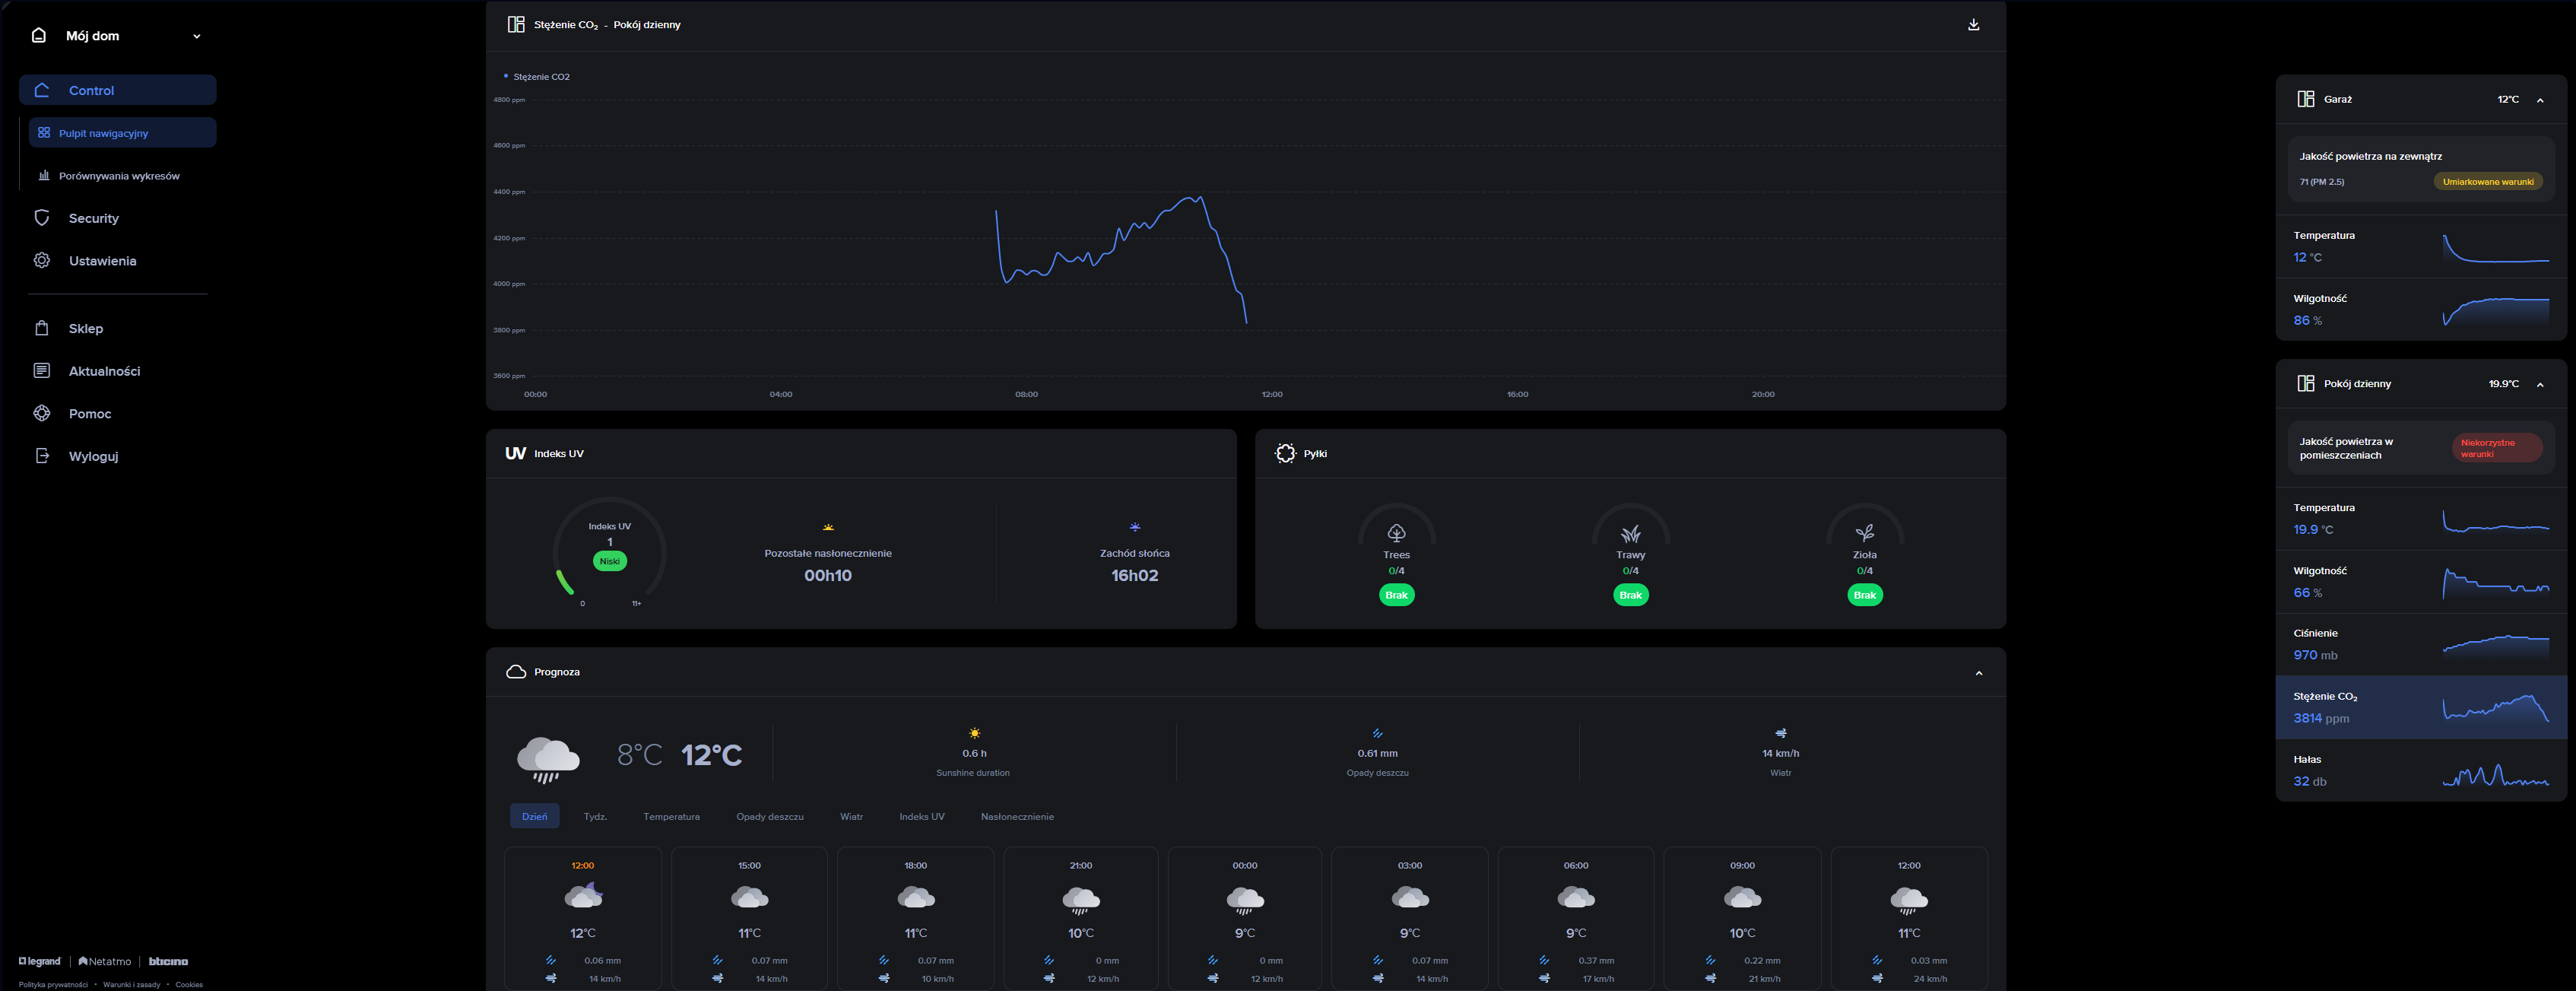Click the Aktualności news icon
The width and height of the screenshot is (2576, 991).
[42, 371]
